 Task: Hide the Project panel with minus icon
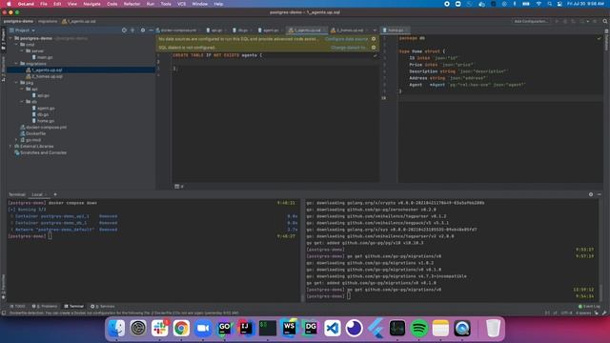point(151,30)
